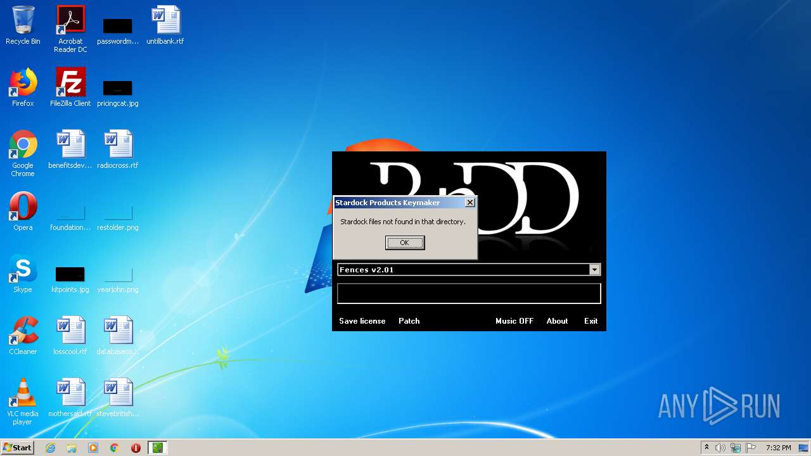Show hidden system tray icons
This screenshot has height=456, width=811.
[x=706, y=448]
